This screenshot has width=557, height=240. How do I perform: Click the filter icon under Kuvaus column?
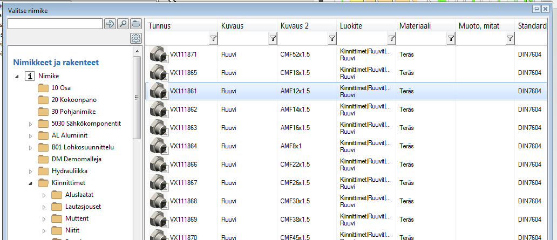(x=273, y=38)
